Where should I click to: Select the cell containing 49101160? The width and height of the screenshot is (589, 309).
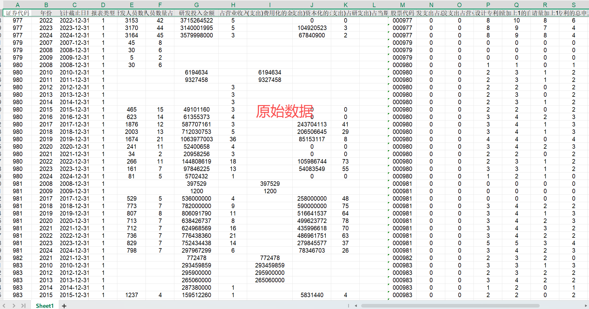point(196,110)
